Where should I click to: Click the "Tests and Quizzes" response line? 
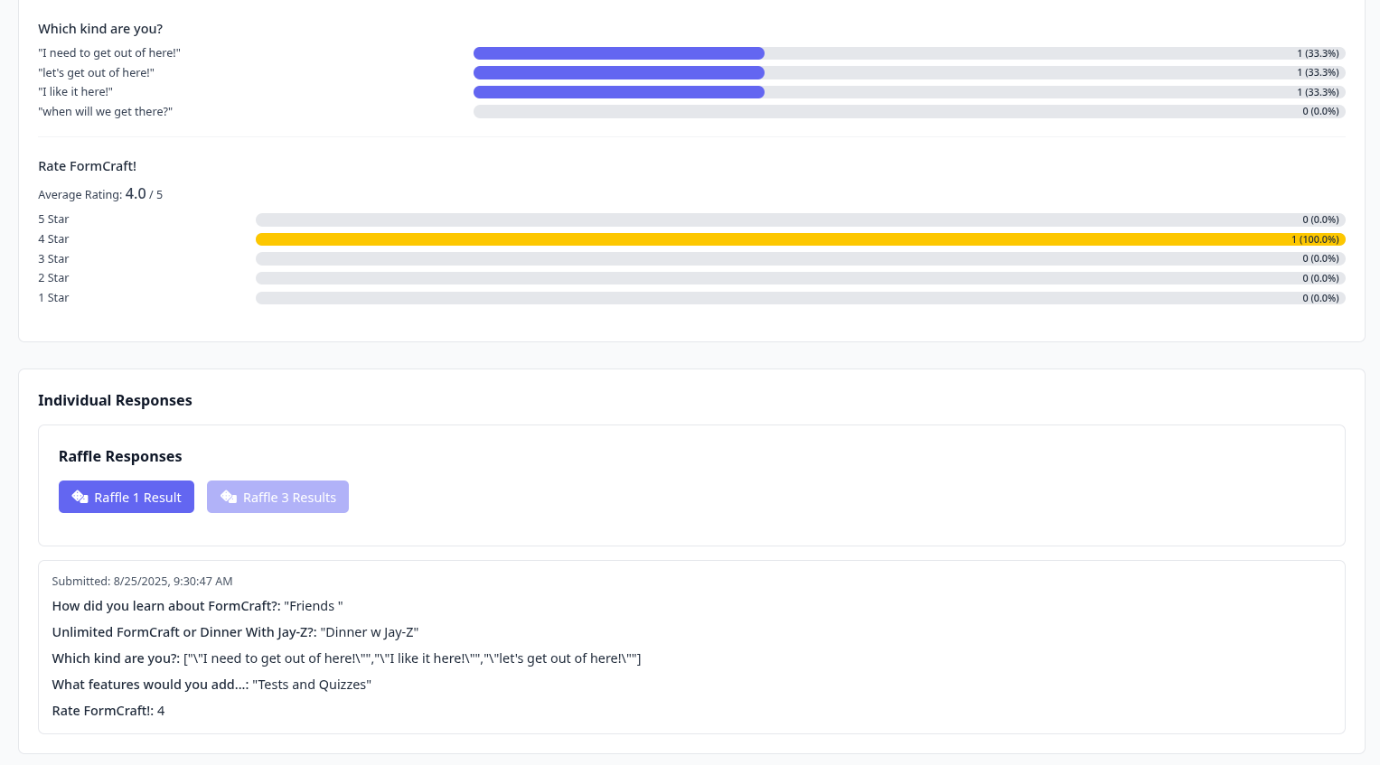point(211,685)
